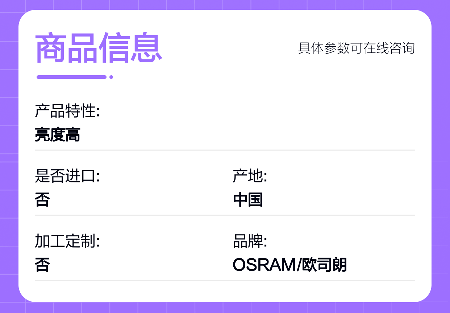The width and height of the screenshot is (450, 313).
Task: Click the 亮度高 value text
Action: (57, 135)
